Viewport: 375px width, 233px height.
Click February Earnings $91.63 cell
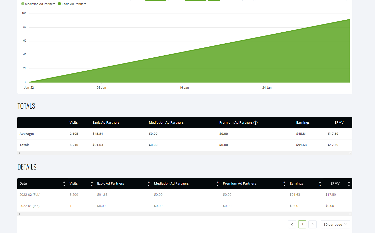(x=295, y=195)
